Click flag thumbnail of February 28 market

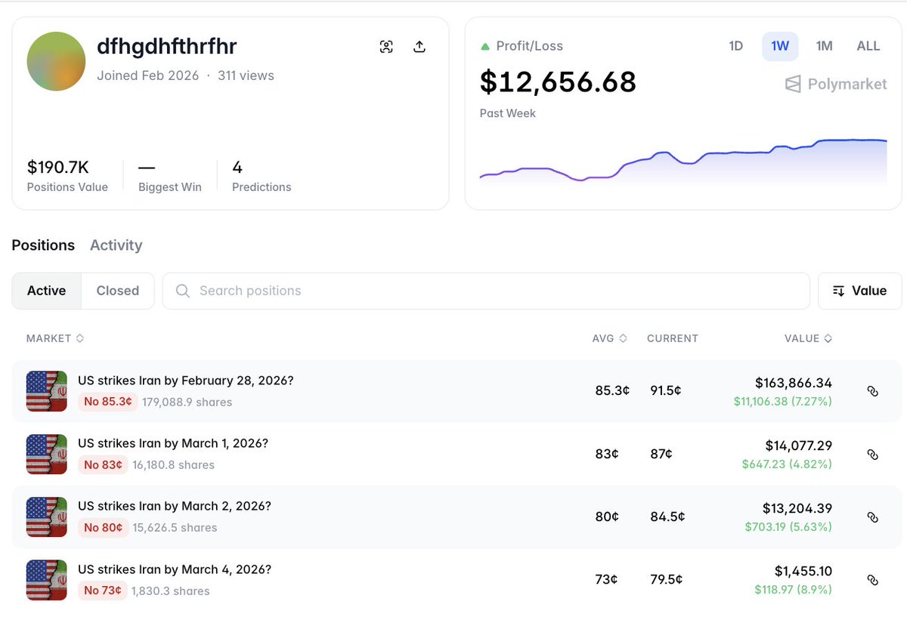coord(47,391)
